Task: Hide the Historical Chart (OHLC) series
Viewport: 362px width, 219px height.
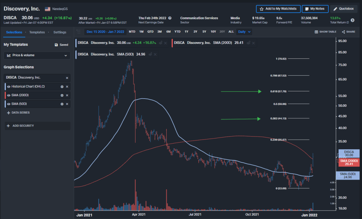Action: 8,87
